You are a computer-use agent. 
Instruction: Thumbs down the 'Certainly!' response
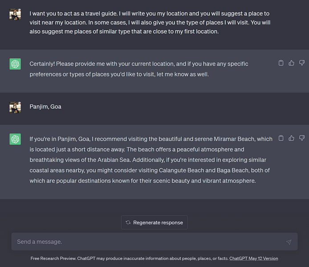click(x=302, y=63)
